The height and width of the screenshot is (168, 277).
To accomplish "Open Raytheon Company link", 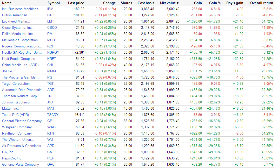I will [17, 133].
